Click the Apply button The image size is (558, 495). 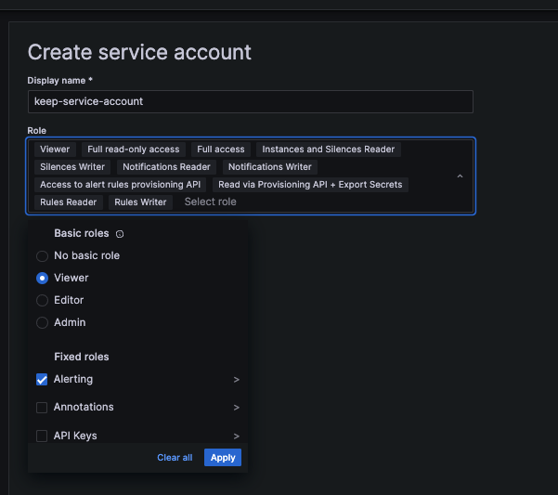223,457
